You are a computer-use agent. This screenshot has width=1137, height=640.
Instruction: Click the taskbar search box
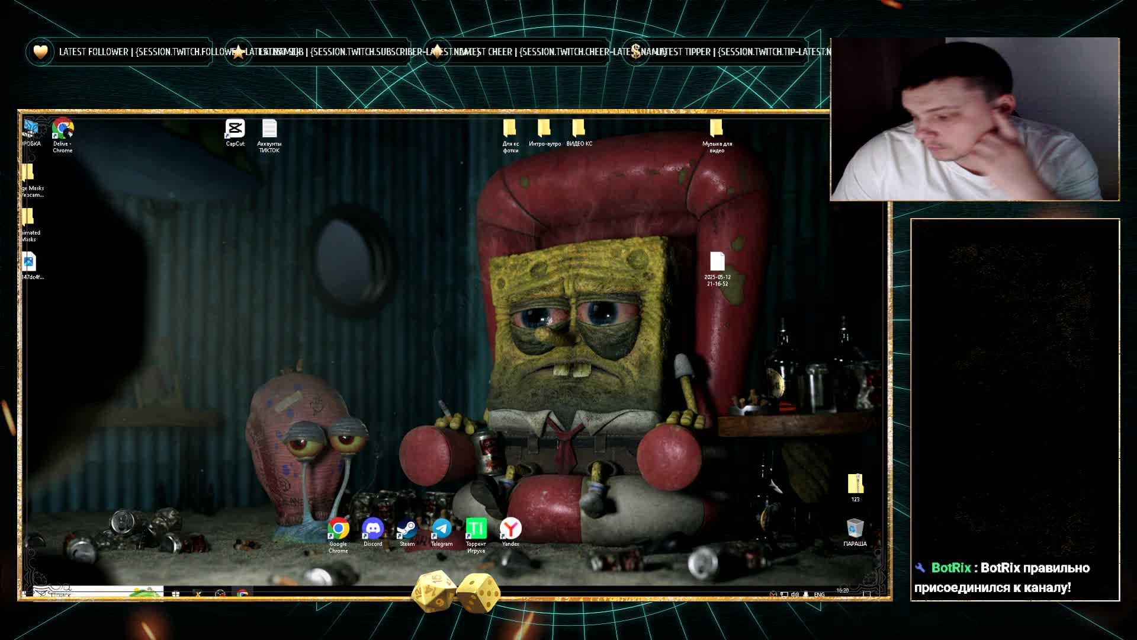tap(98, 593)
